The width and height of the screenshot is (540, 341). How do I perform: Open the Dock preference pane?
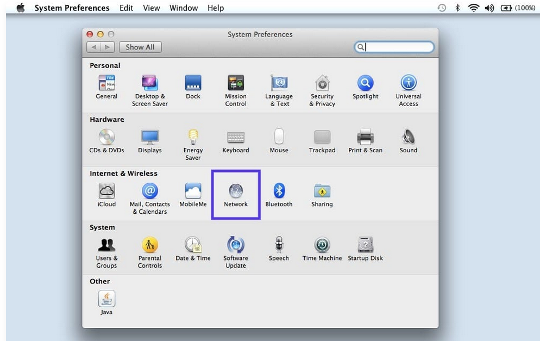tap(193, 87)
